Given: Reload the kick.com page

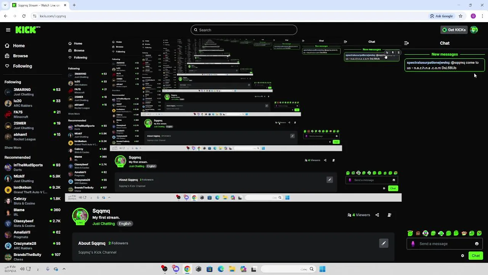Looking at the screenshot, I should point(24,16).
